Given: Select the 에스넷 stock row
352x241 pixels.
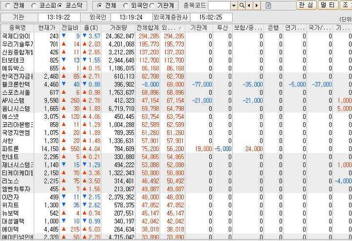Looking at the screenshot, I should click(x=176, y=117).
